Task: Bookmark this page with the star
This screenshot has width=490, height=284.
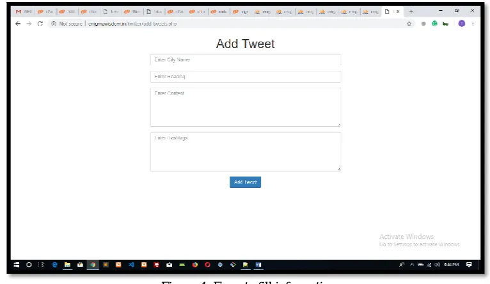Action: [x=409, y=24]
